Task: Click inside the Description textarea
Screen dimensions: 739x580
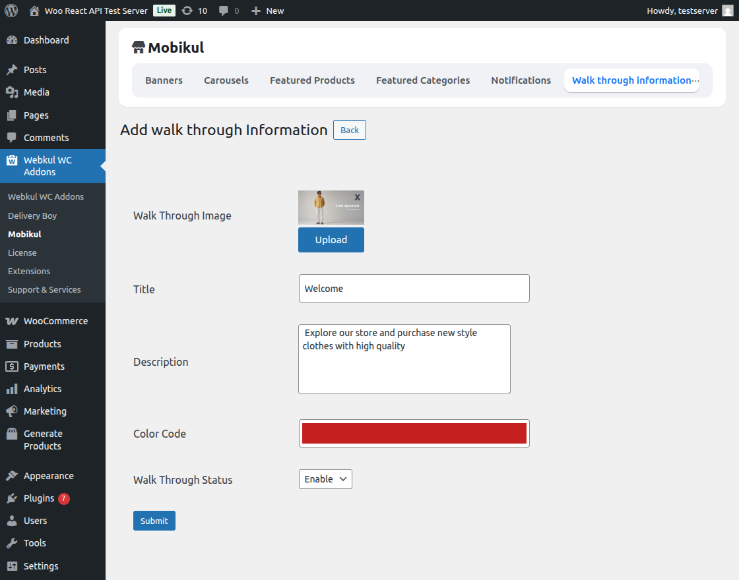Action: [x=404, y=359]
